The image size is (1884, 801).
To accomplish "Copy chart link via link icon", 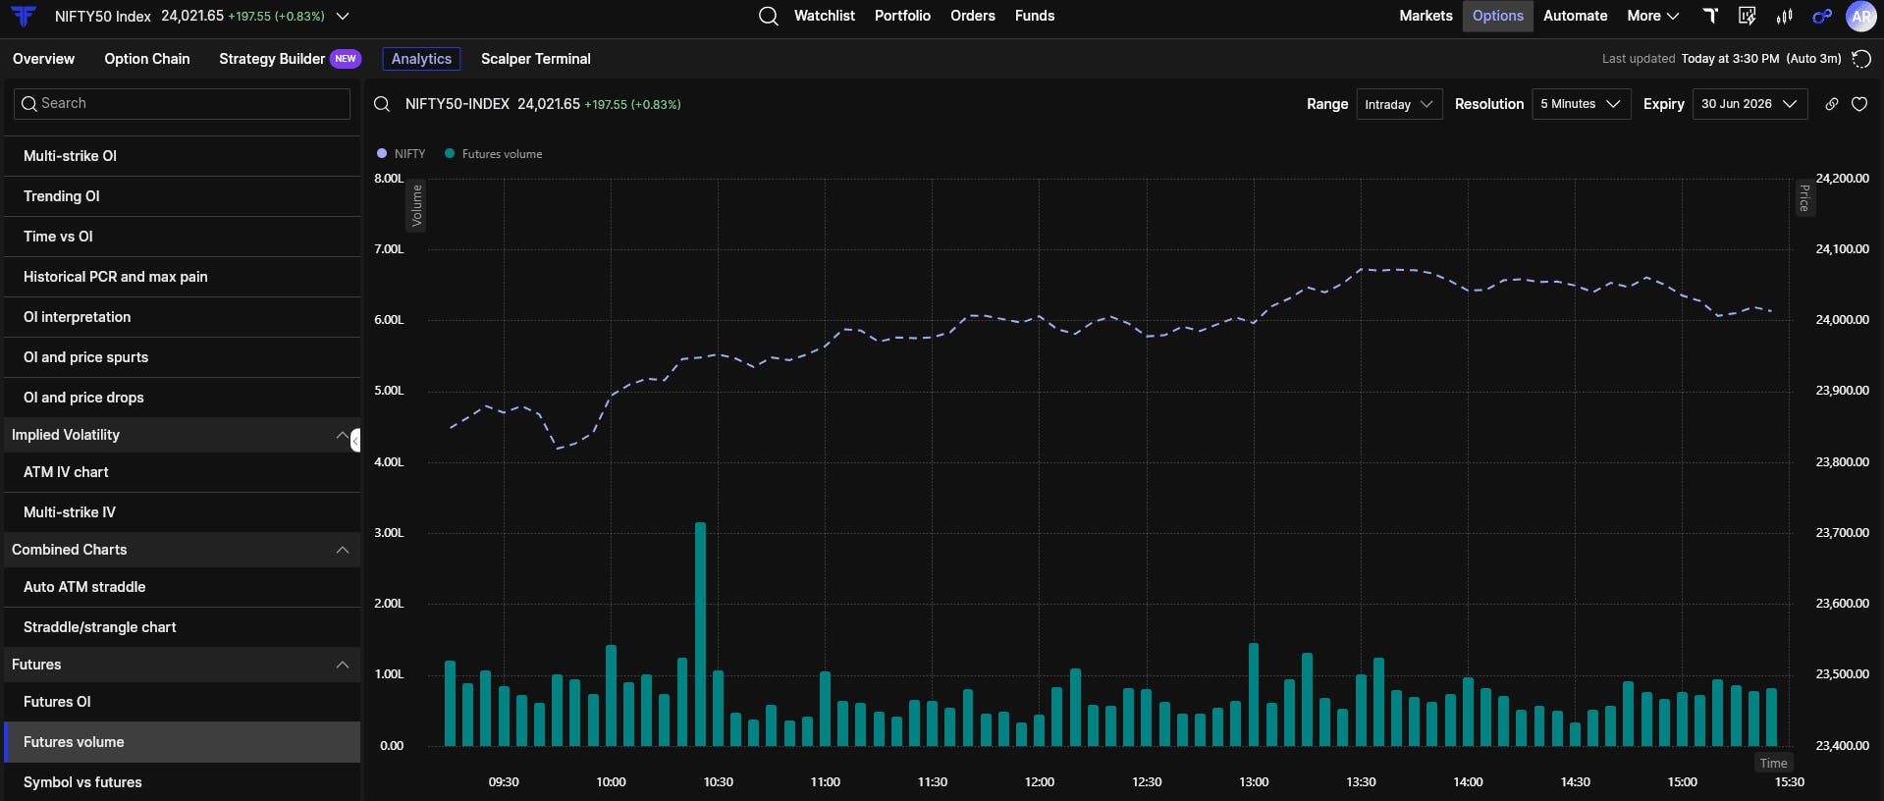I will coord(1831,104).
